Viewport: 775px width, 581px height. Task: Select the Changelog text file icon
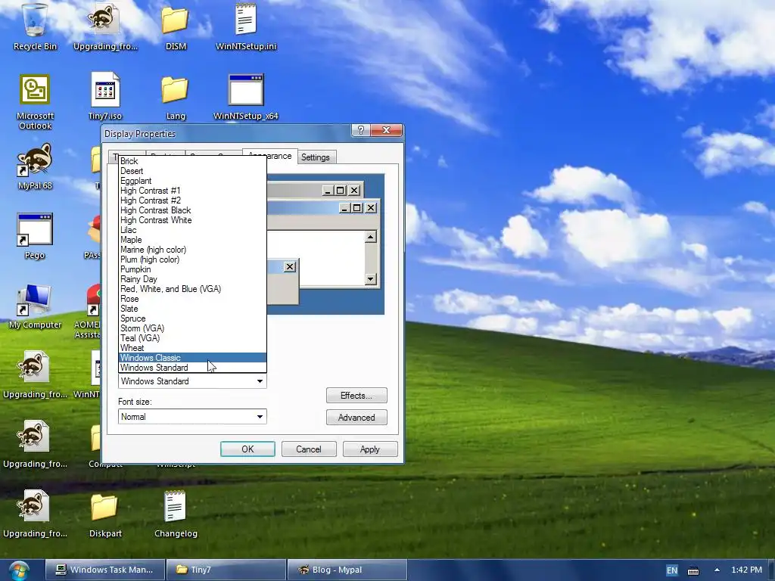[x=176, y=514]
